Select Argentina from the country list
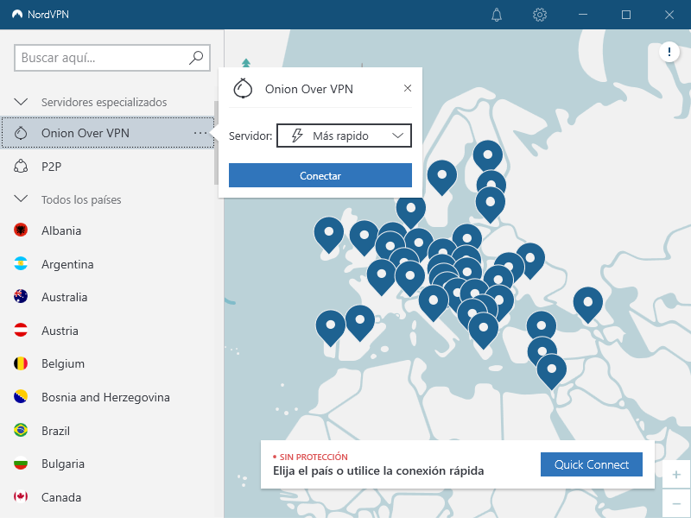 pos(107,263)
